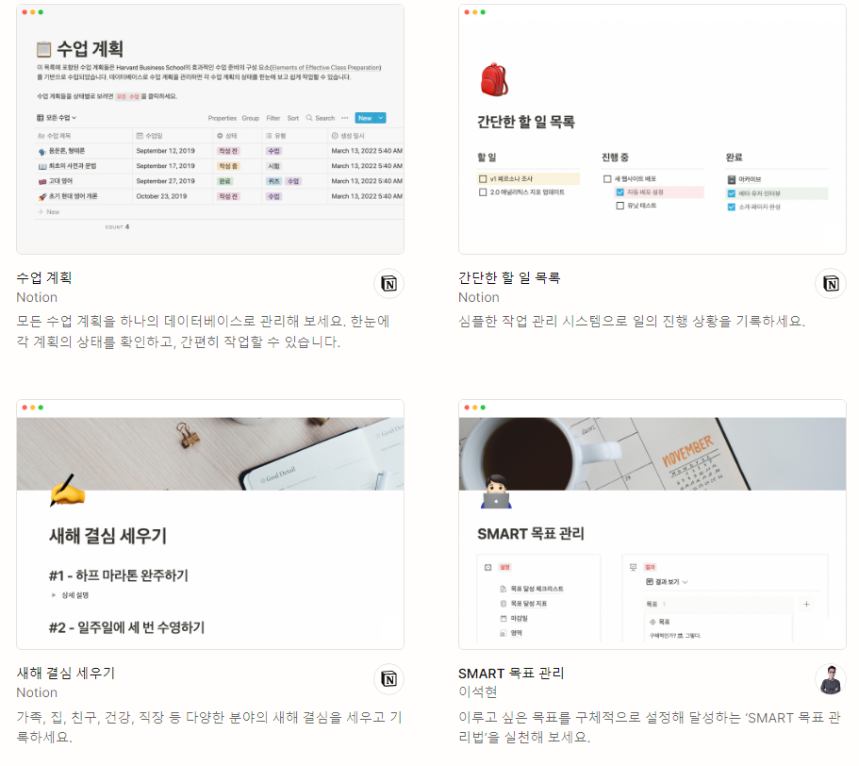
Task: Open the 결과 보기 view dropdown
Action: click(x=667, y=582)
